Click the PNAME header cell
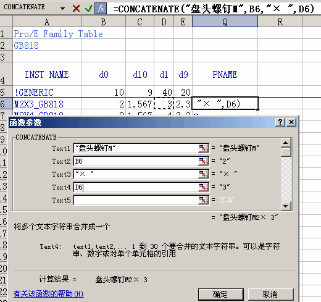The image size is (321, 302). pyautogui.click(x=225, y=74)
